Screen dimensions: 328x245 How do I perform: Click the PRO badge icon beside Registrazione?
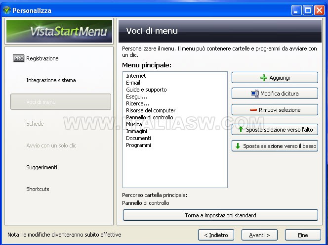pos(19,58)
